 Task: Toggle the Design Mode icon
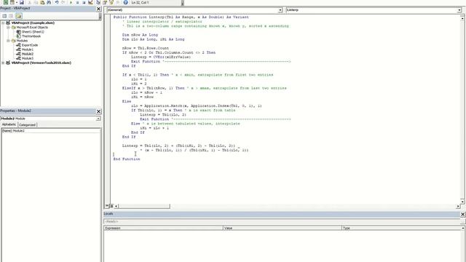tap(90, 2)
